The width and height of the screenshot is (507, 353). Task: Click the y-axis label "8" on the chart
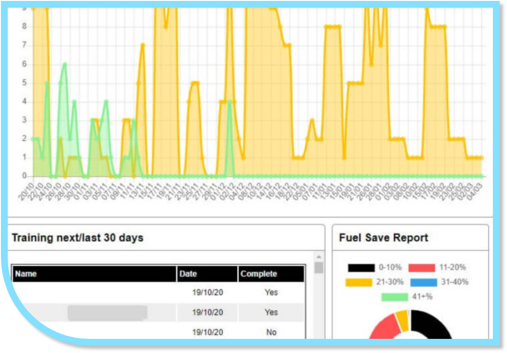(x=24, y=26)
